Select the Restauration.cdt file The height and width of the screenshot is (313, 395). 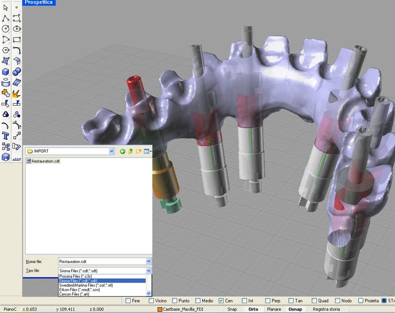[44, 161]
